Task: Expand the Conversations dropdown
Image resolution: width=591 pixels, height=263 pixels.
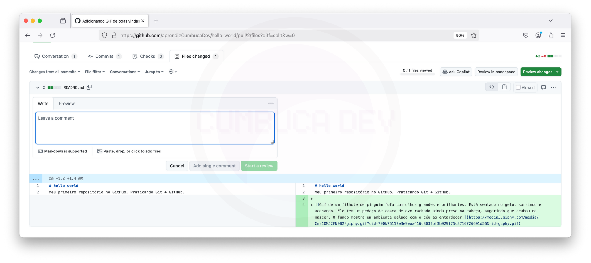Action: [x=125, y=72]
